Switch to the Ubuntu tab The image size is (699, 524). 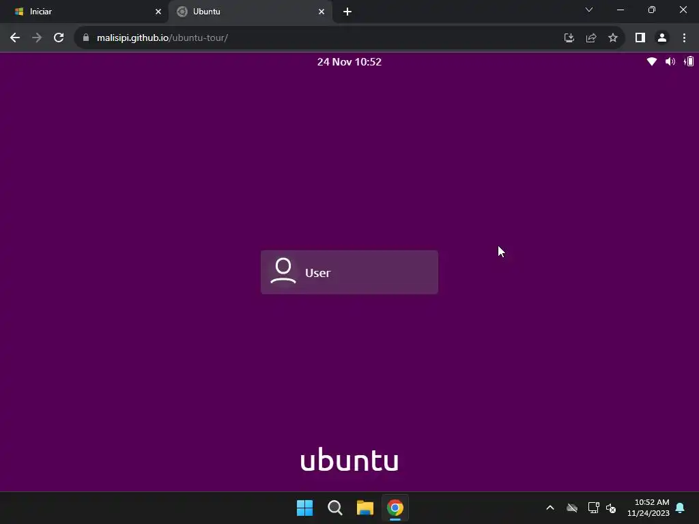(x=251, y=12)
